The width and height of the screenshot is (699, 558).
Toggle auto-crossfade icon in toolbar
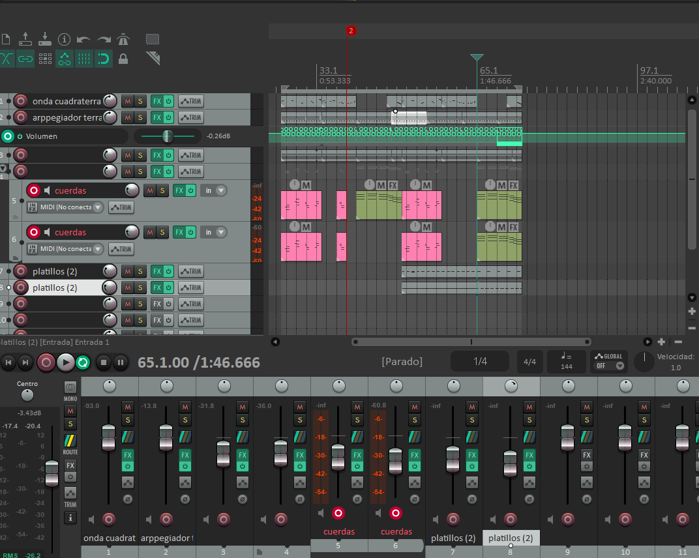[7, 59]
